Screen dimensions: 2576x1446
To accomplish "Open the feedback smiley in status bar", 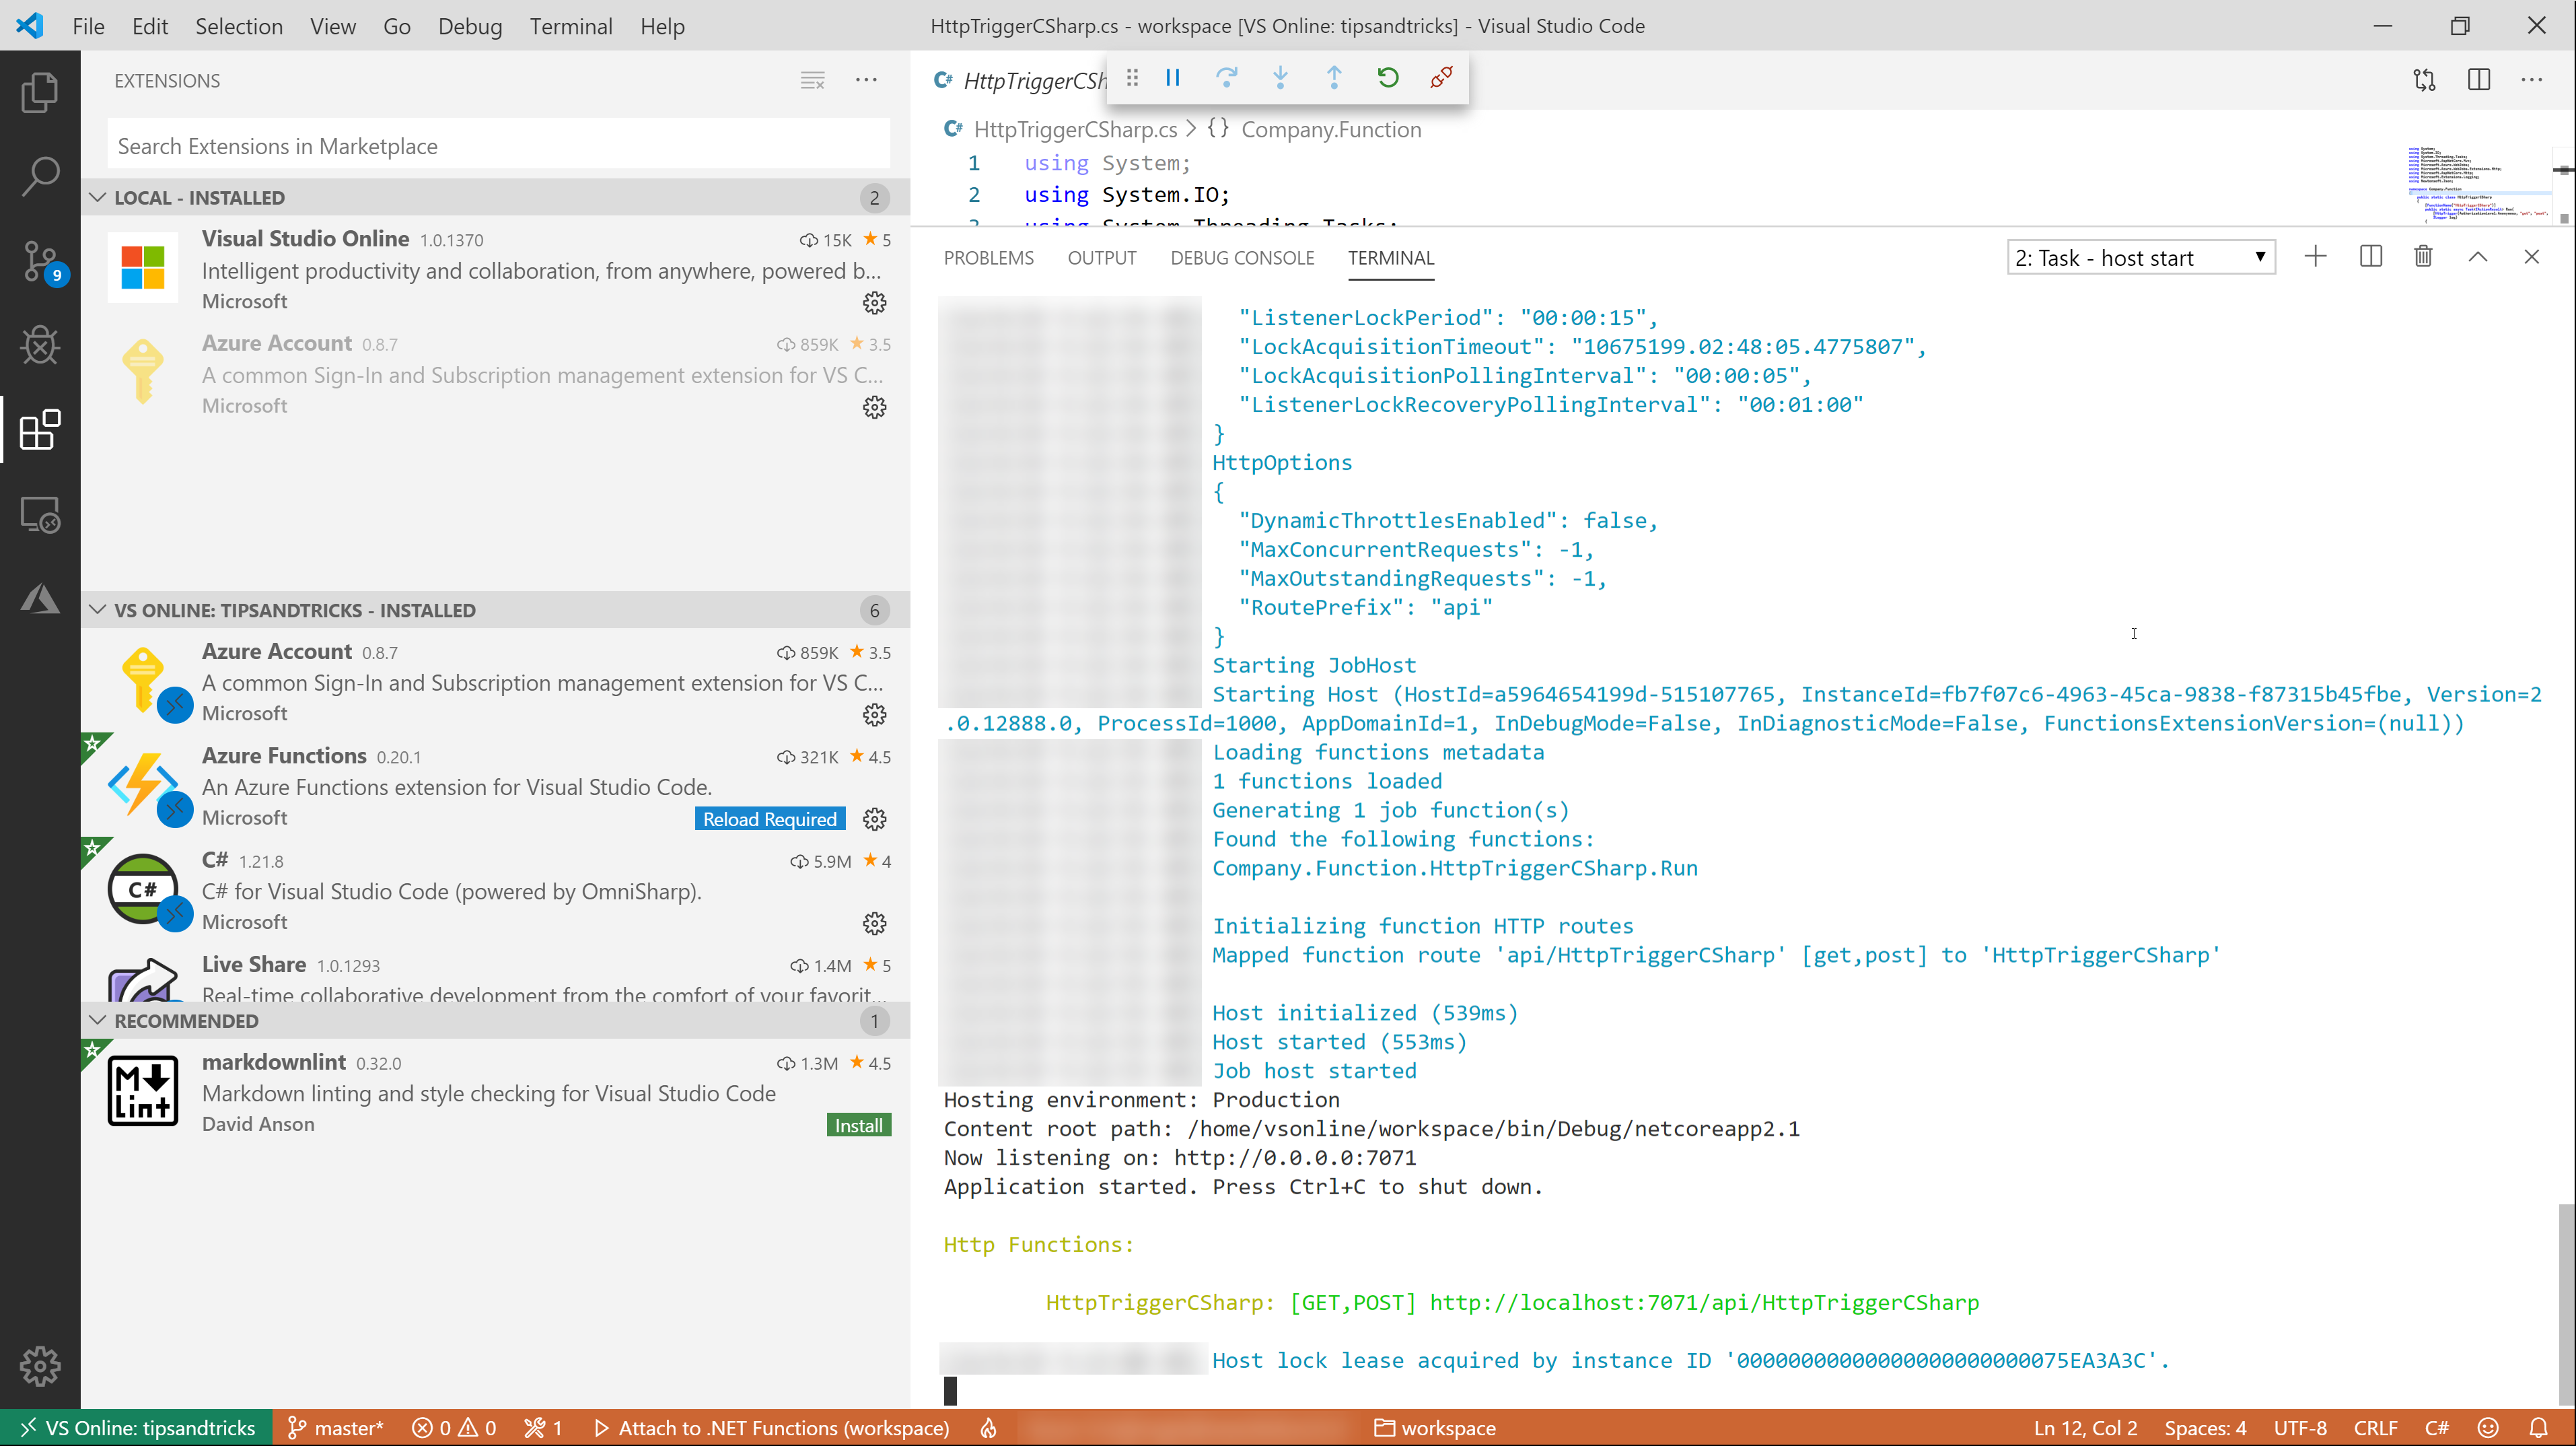I will (2489, 1428).
